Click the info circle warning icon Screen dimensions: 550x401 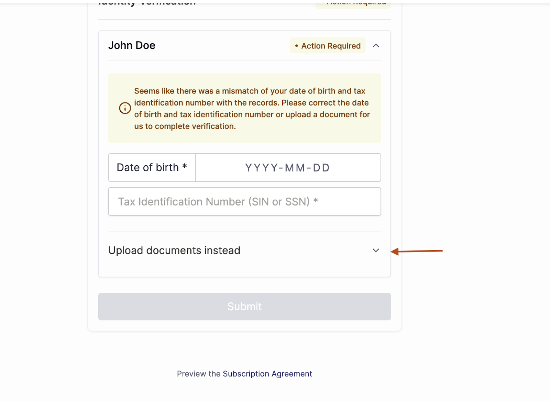click(x=125, y=108)
